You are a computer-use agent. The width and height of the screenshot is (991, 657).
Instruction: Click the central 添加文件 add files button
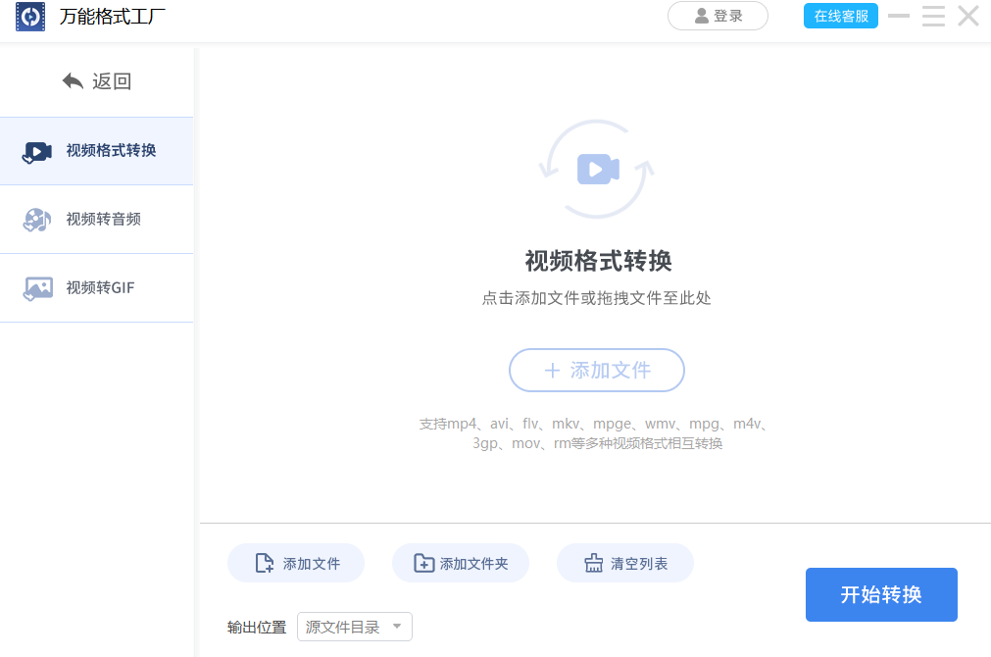coord(596,370)
